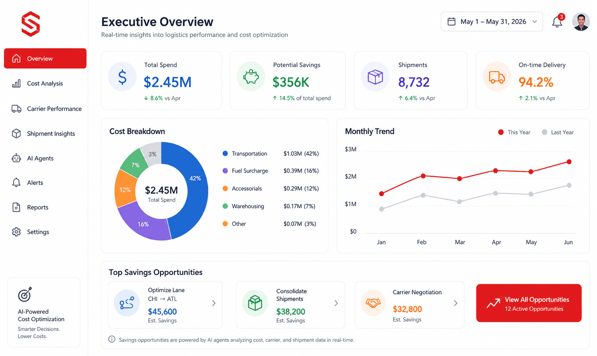Expand the Optimize Lane opportunity chevron
Image resolution: width=597 pixels, height=356 pixels.
[214, 303]
